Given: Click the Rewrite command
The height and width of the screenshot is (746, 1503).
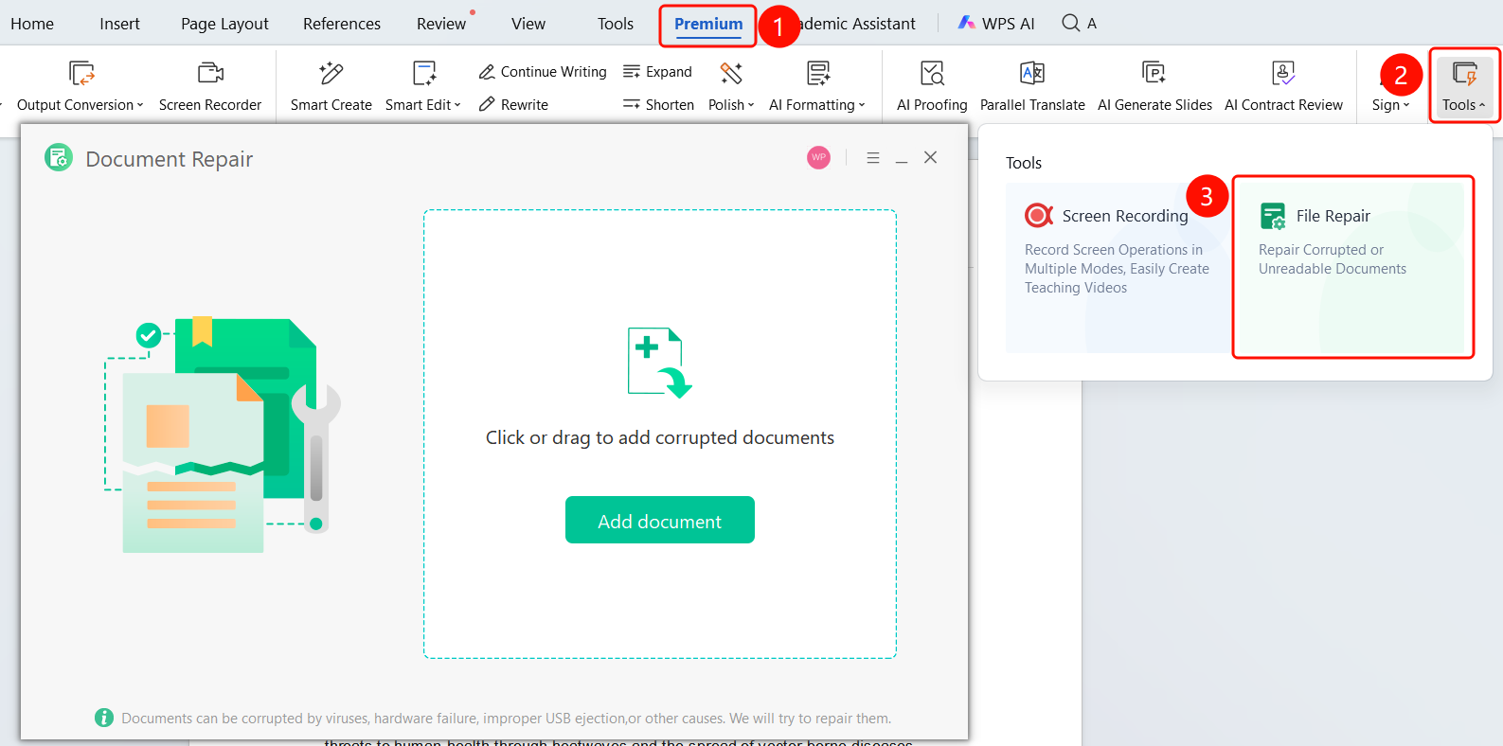Looking at the screenshot, I should click(513, 105).
